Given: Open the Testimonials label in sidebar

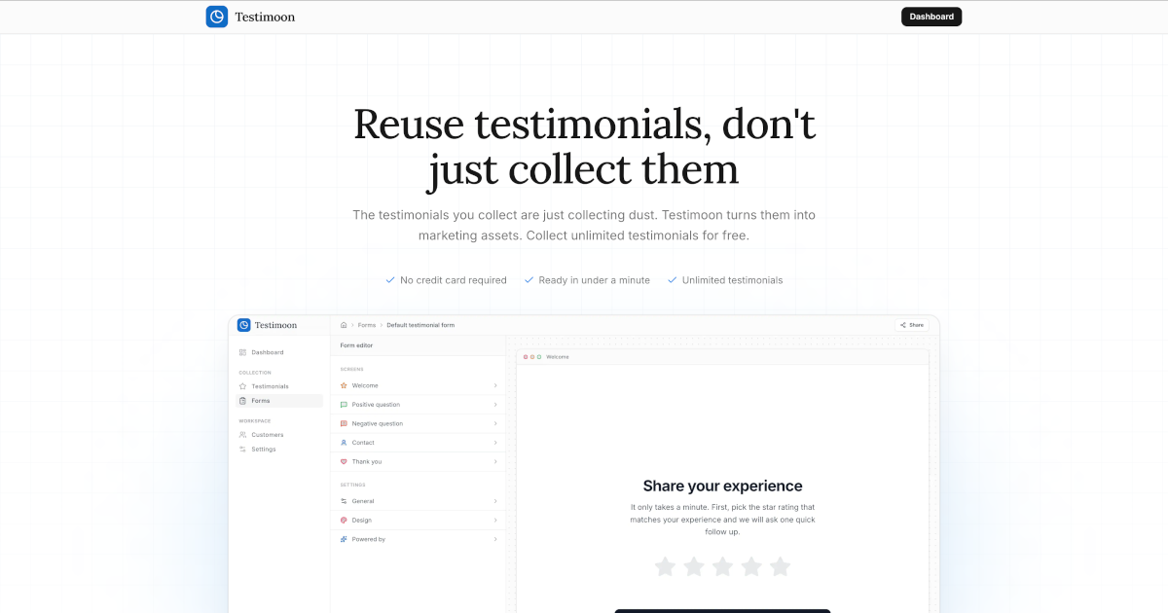Looking at the screenshot, I should 271,386.
